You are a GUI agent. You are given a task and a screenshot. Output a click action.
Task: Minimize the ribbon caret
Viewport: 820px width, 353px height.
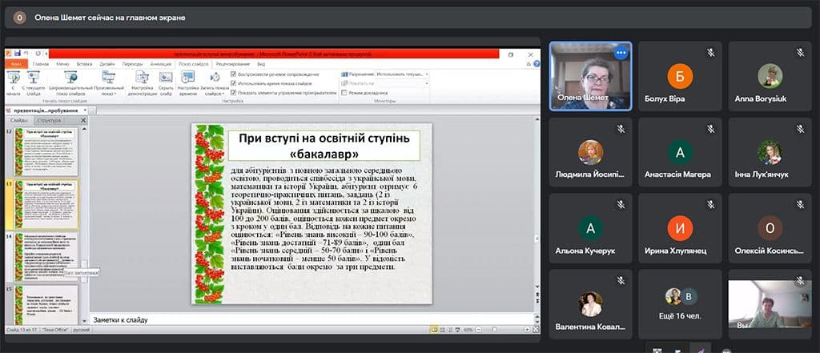coord(529,64)
